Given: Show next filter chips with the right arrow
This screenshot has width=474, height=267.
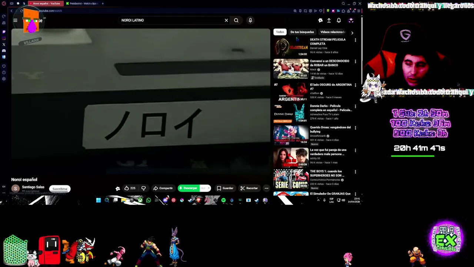Looking at the screenshot, I should pyautogui.click(x=352, y=33).
